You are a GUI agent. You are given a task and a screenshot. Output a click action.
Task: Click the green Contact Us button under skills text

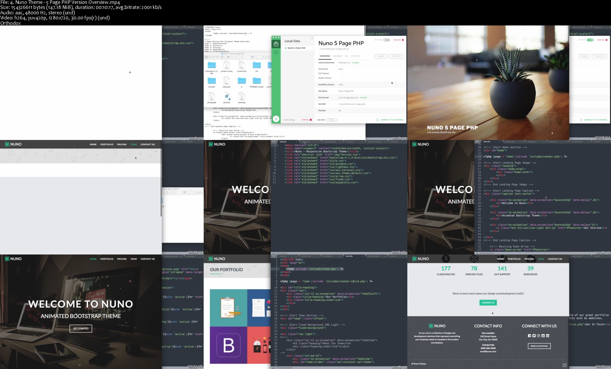(488, 303)
